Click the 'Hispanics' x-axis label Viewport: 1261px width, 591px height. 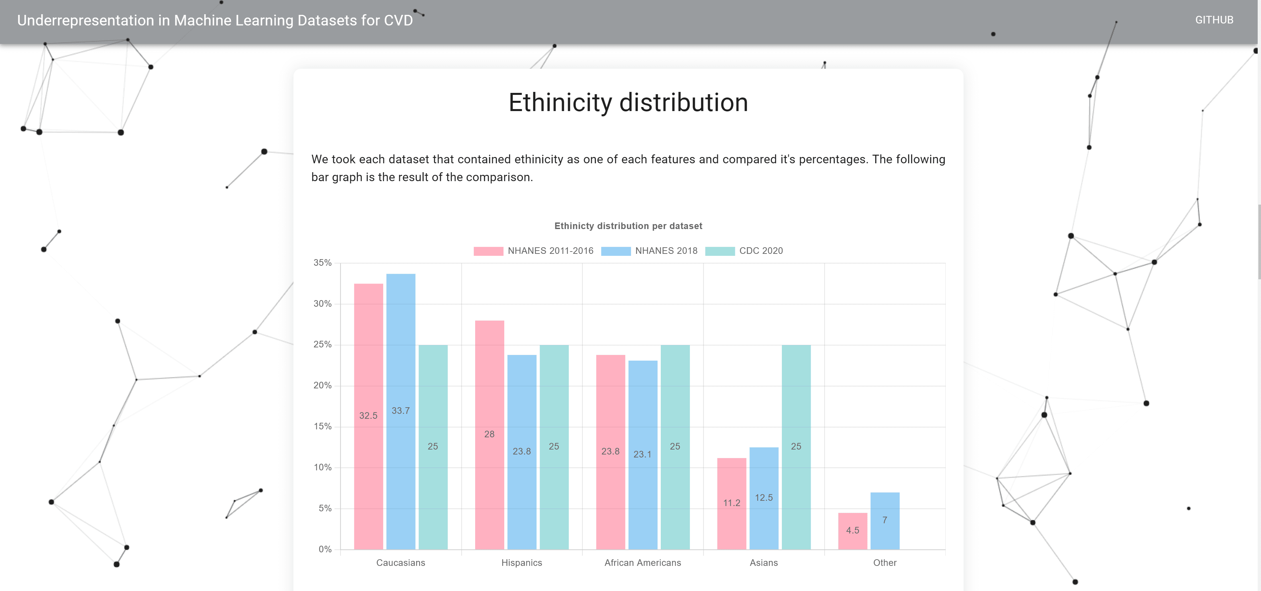click(521, 563)
